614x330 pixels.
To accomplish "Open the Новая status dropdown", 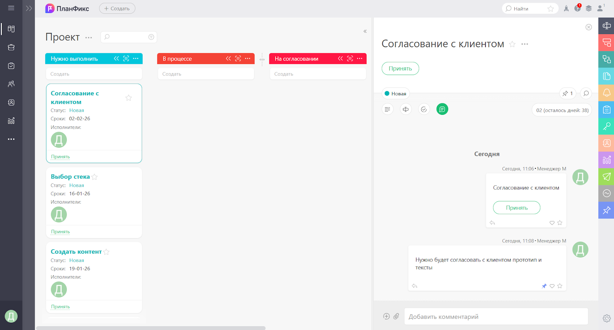I will 396,93.
